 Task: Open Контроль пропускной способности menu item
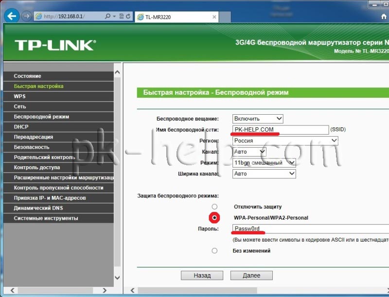pyautogui.click(x=58, y=188)
